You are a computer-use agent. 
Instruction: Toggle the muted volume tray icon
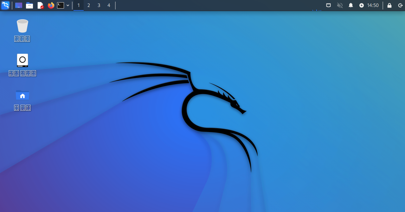[x=340, y=5]
